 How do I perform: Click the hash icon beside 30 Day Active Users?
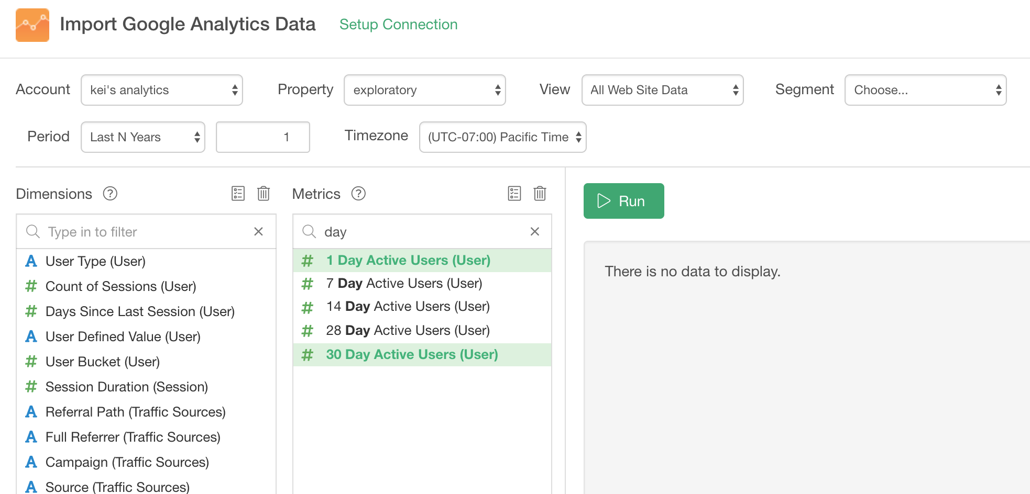[308, 355]
